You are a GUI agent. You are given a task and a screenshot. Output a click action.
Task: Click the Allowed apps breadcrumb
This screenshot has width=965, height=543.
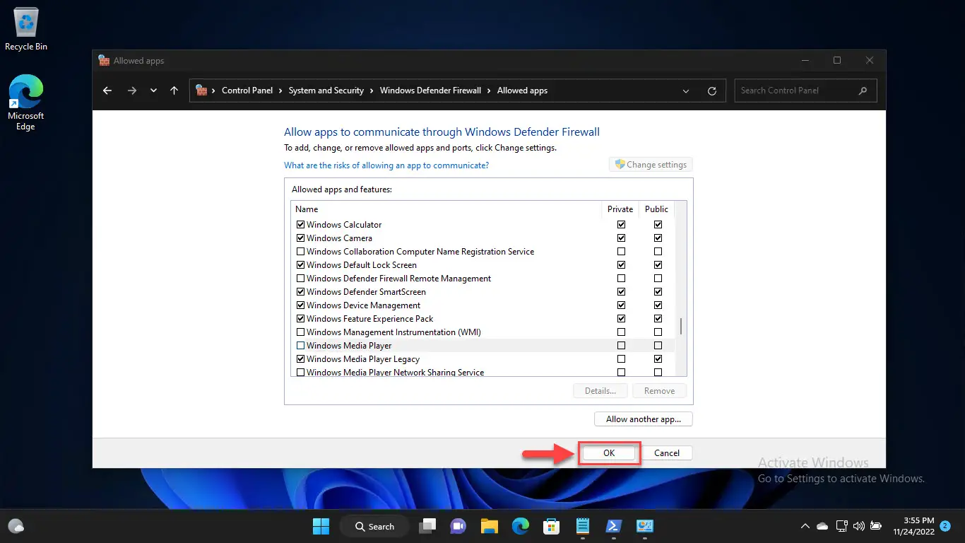click(x=522, y=90)
